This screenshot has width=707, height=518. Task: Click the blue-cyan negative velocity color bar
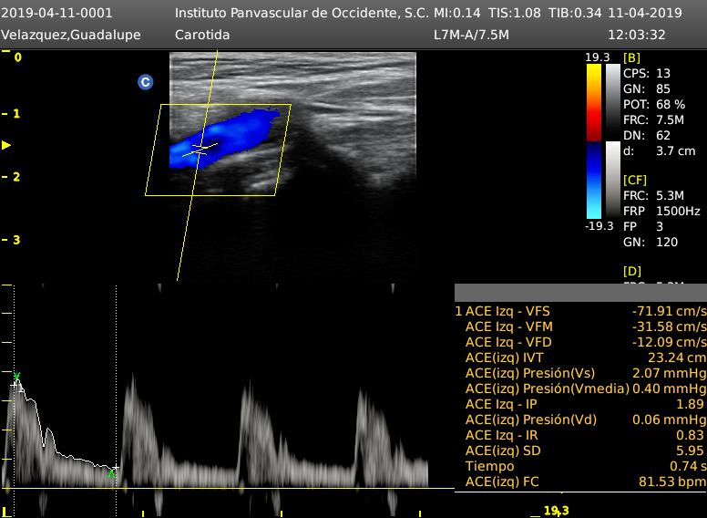click(x=594, y=181)
